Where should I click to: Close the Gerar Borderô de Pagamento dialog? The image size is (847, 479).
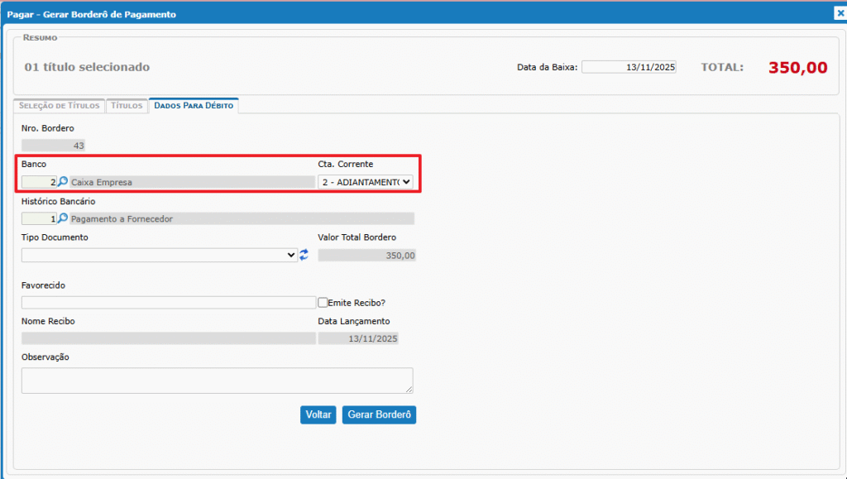[x=840, y=13]
